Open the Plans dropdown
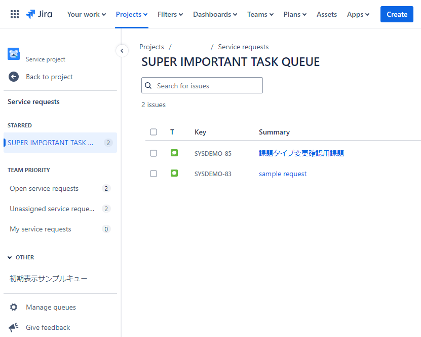The height and width of the screenshot is (337, 421). pyautogui.click(x=295, y=14)
